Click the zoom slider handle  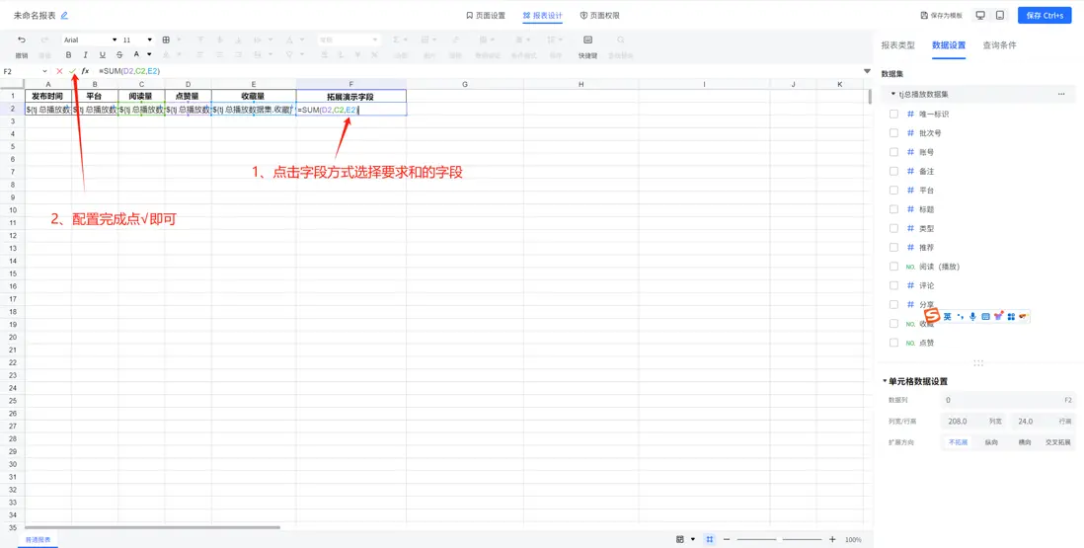[779, 539]
